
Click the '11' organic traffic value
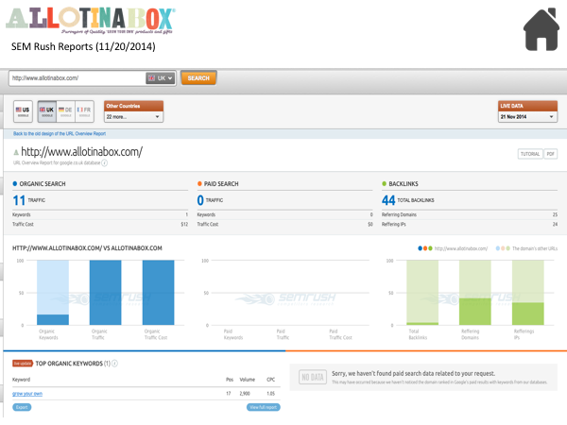coord(19,200)
